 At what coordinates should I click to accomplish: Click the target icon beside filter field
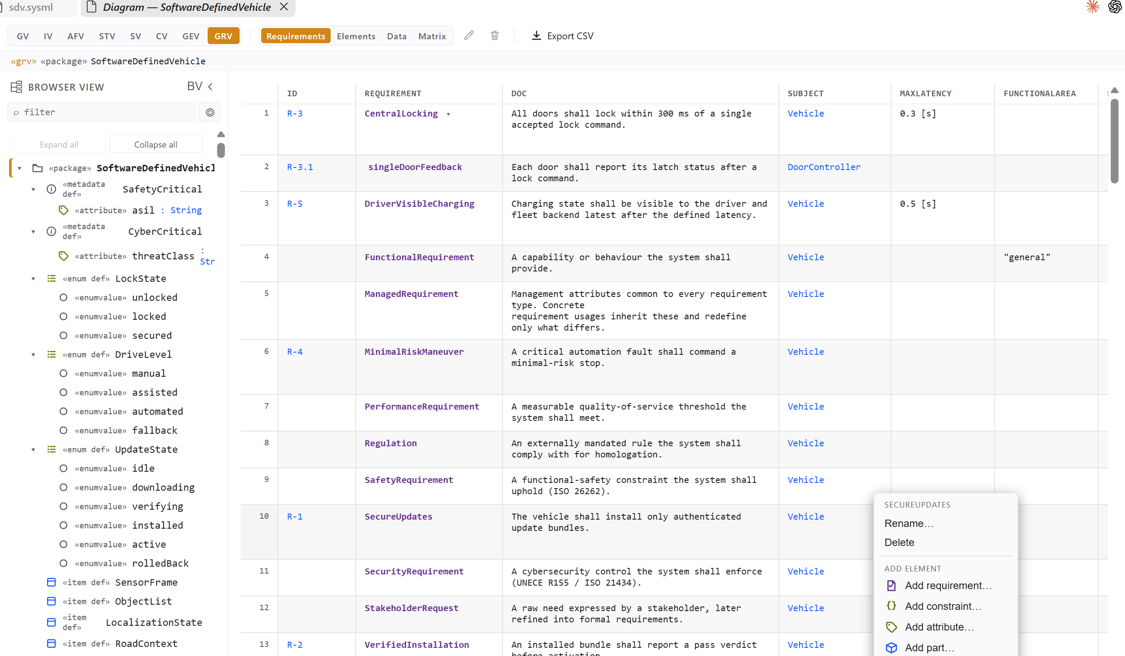(x=210, y=112)
